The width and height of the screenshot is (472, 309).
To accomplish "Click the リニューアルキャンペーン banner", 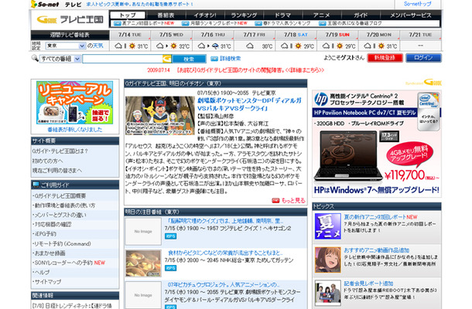I will [x=74, y=103].
